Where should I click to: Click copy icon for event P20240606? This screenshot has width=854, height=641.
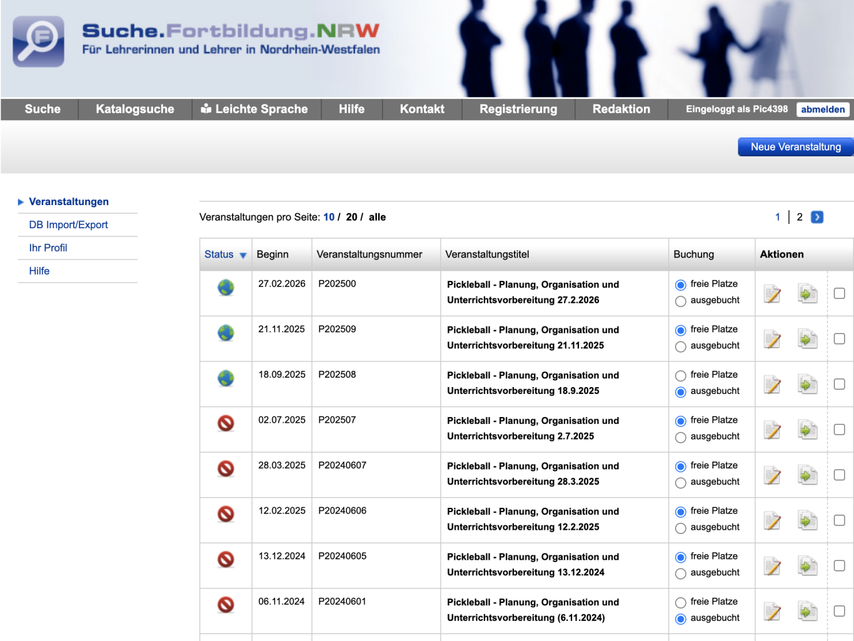[x=807, y=520]
